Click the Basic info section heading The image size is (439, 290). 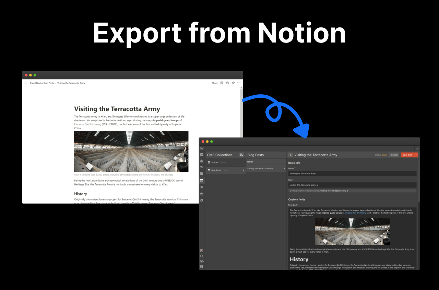tap(294, 163)
